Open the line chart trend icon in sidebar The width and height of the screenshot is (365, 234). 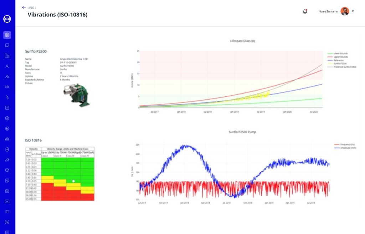click(7, 201)
